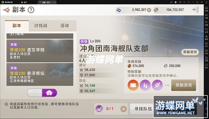Click the more-rewards ellipsis dots
The image size is (209, 119).
click(x=167, y=85)
